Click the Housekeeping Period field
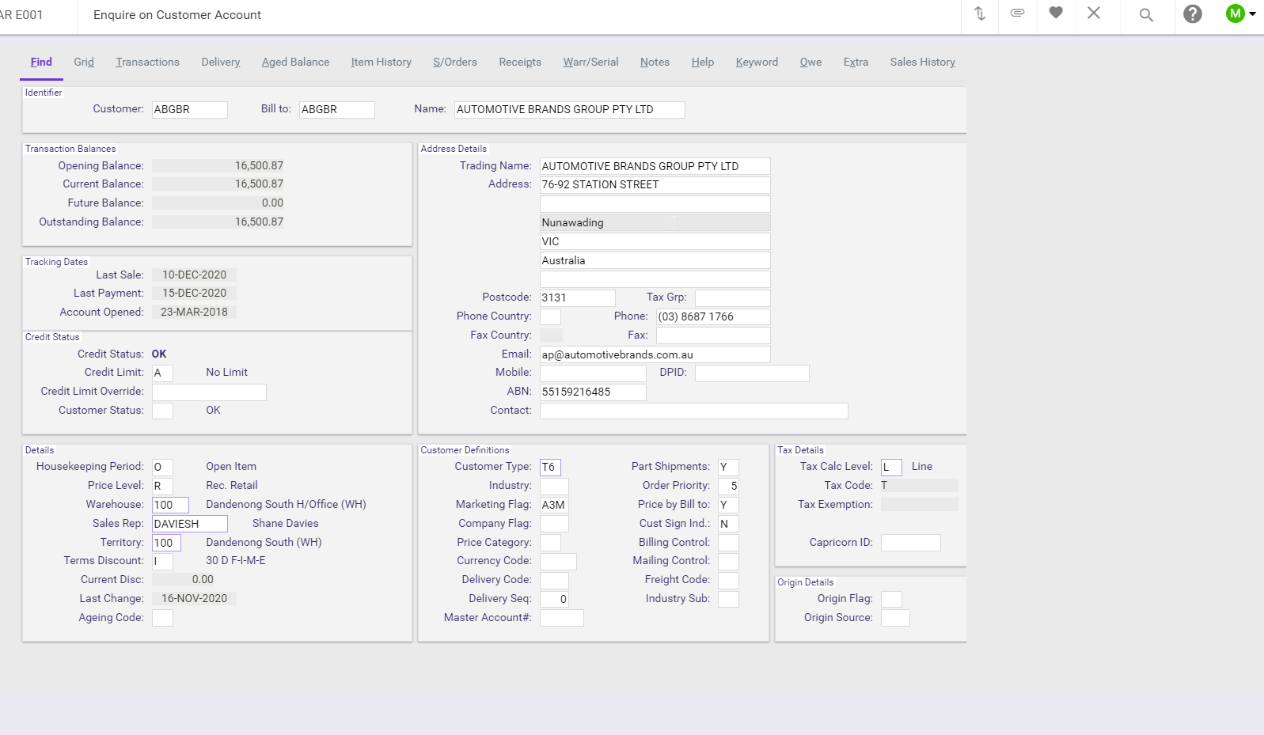 (162, 467)
